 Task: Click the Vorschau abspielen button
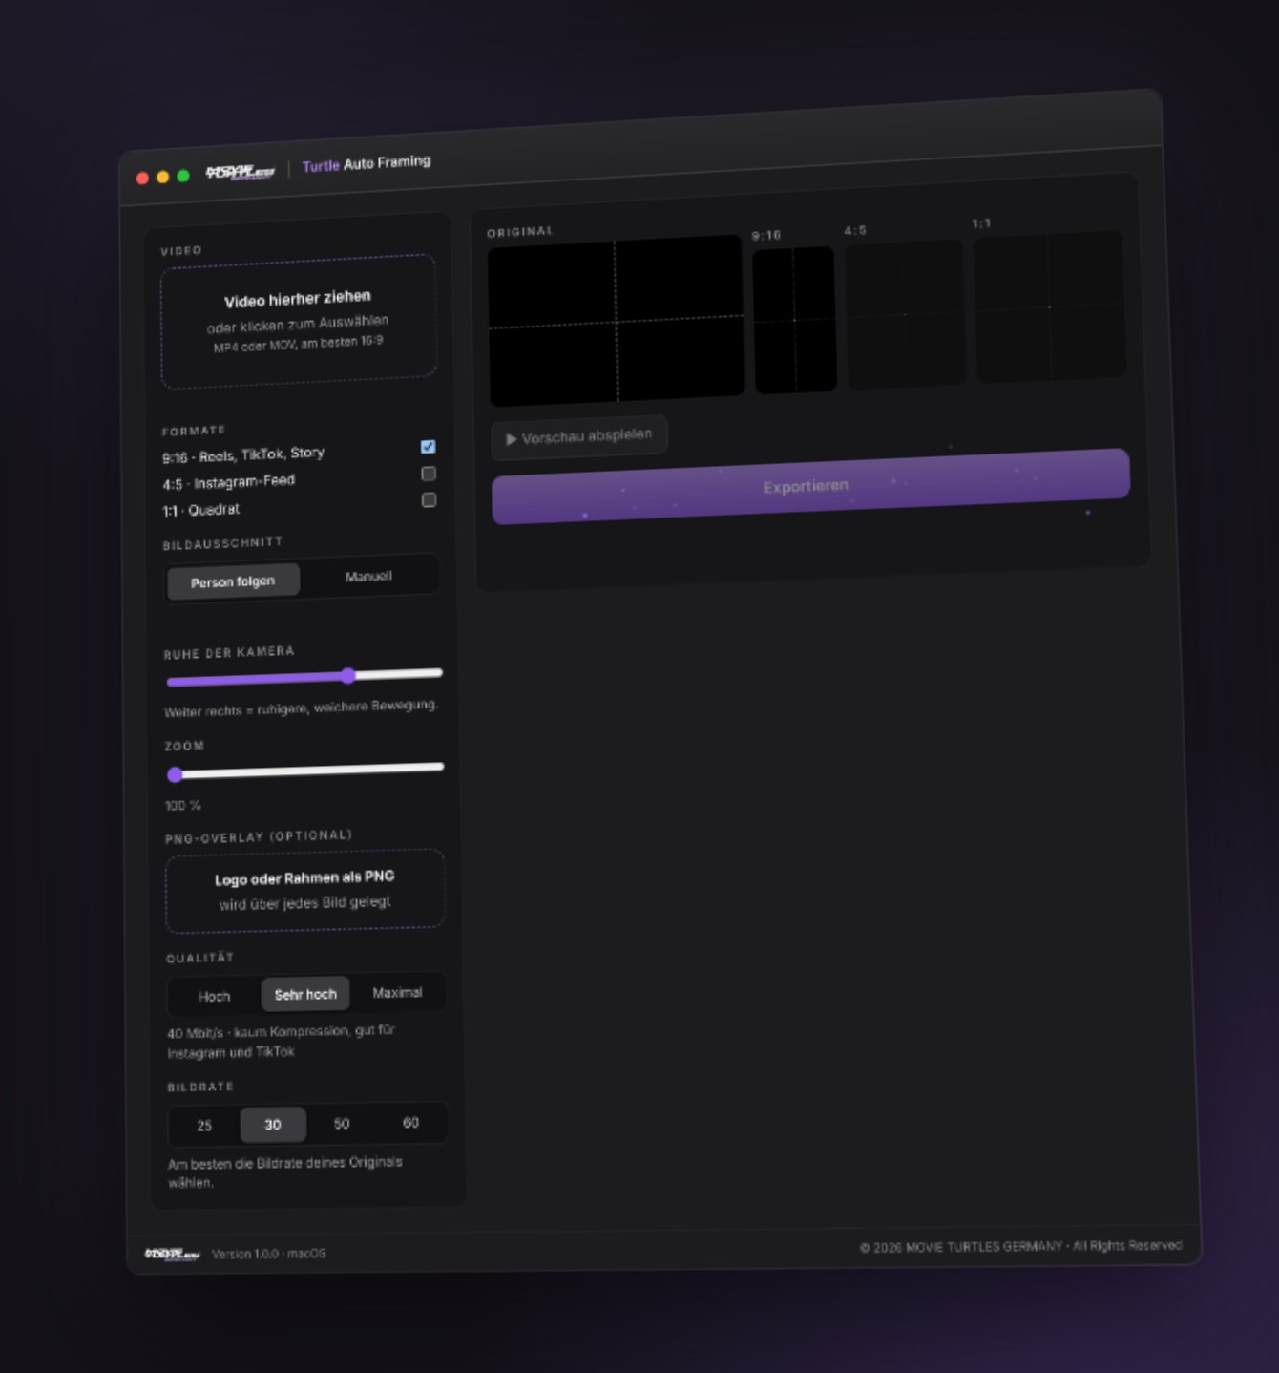[578, 437]
